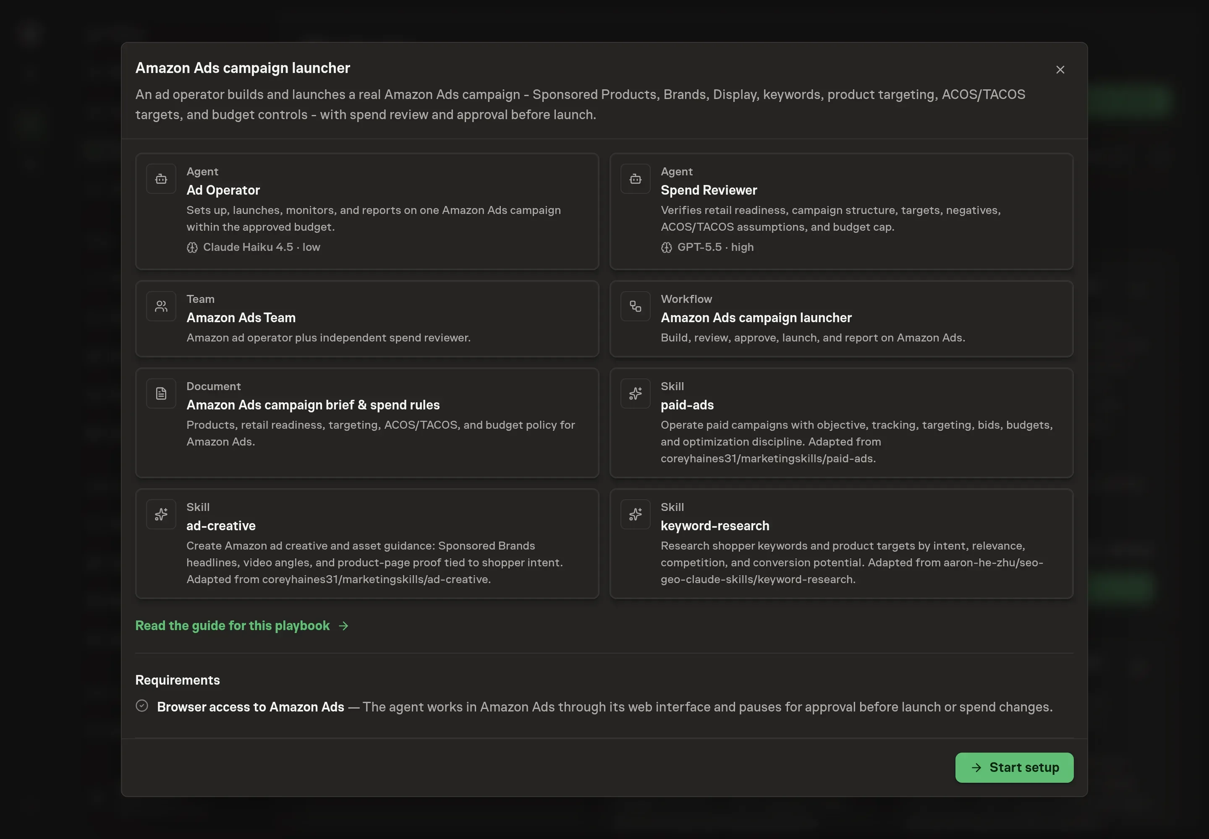Image resolution: width=1209 pixels, height=839 pixels.
Task: Click the Start setup button
Action: (x=1014, y=768)
